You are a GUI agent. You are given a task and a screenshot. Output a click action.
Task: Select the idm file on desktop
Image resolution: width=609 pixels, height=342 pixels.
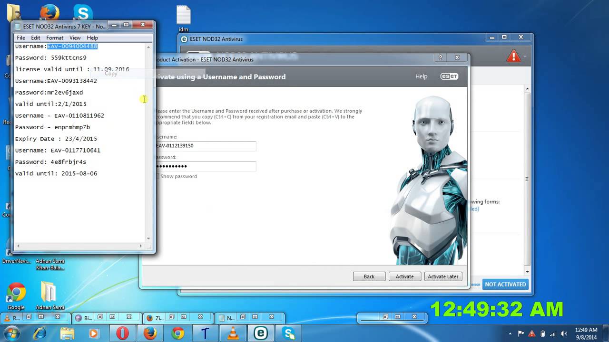(x=184, y=19)
